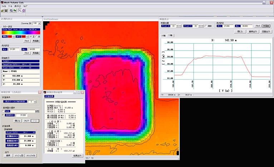
Task: Click the cross-section line toolbar icon
Action: tap(19, 11)
